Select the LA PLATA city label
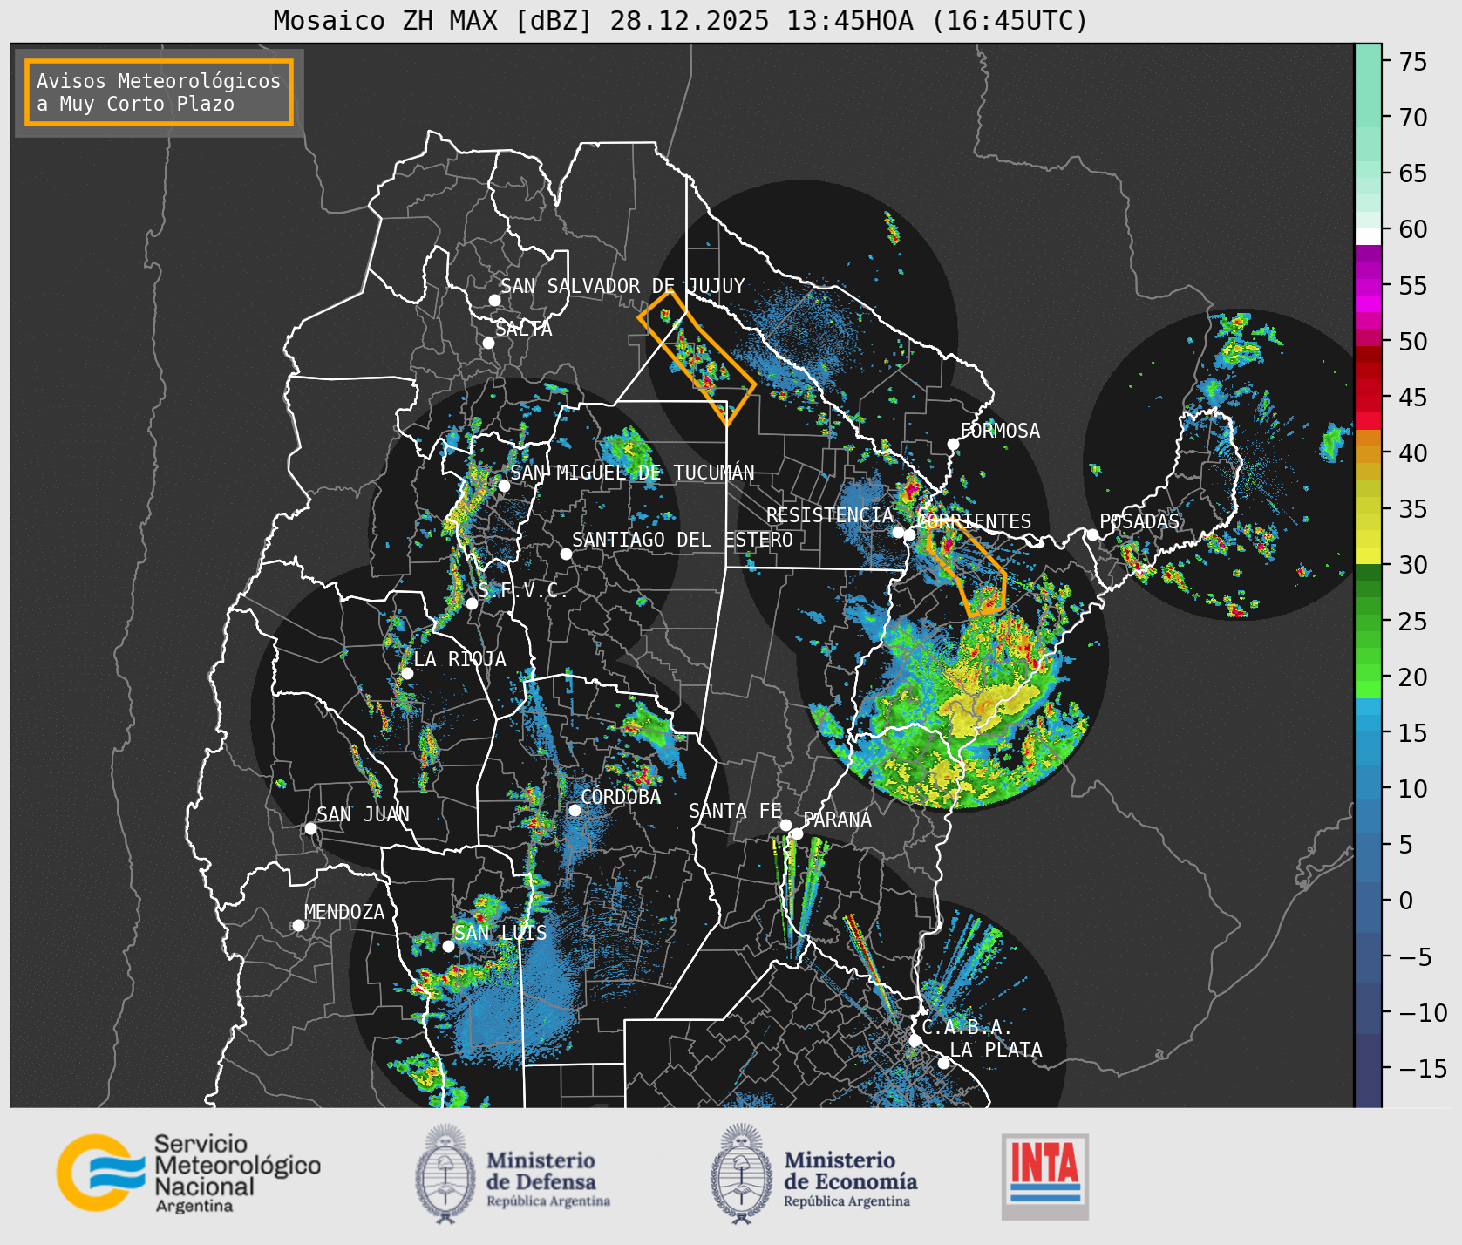 (x=996, y=1050)
